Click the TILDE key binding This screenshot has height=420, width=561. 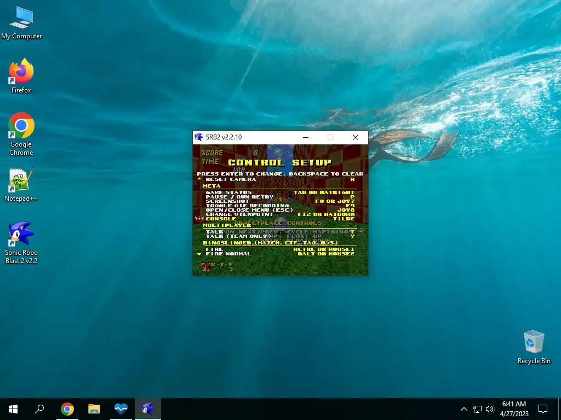click(344, 219)
